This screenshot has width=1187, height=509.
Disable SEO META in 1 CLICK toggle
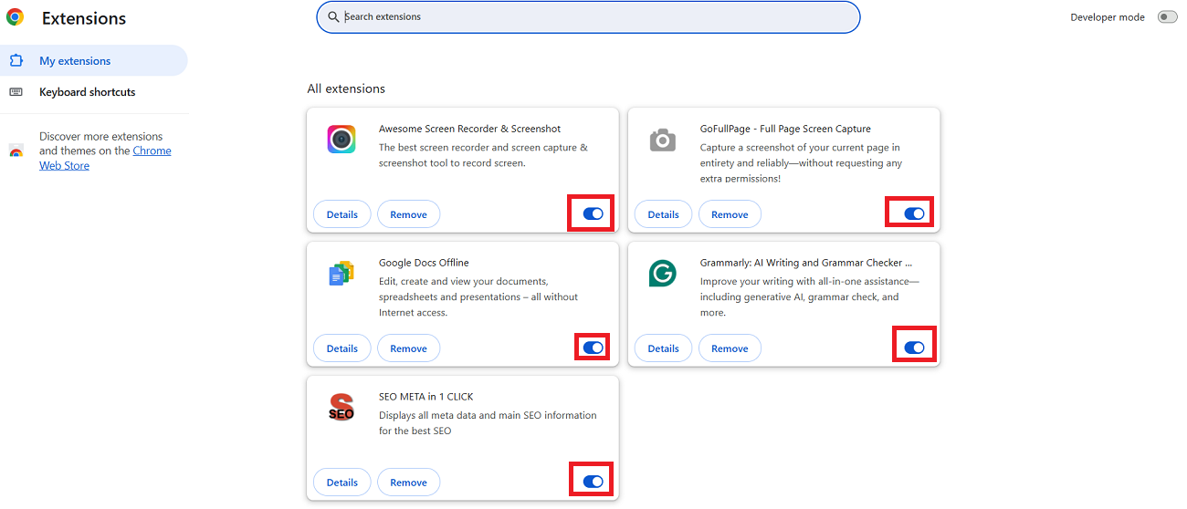593,482
